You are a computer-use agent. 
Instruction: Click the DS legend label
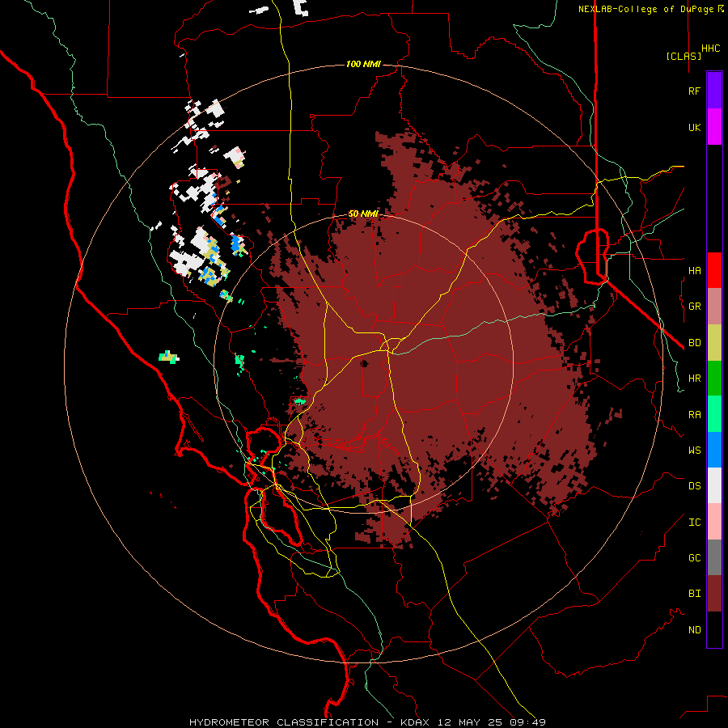coord(694,486)
